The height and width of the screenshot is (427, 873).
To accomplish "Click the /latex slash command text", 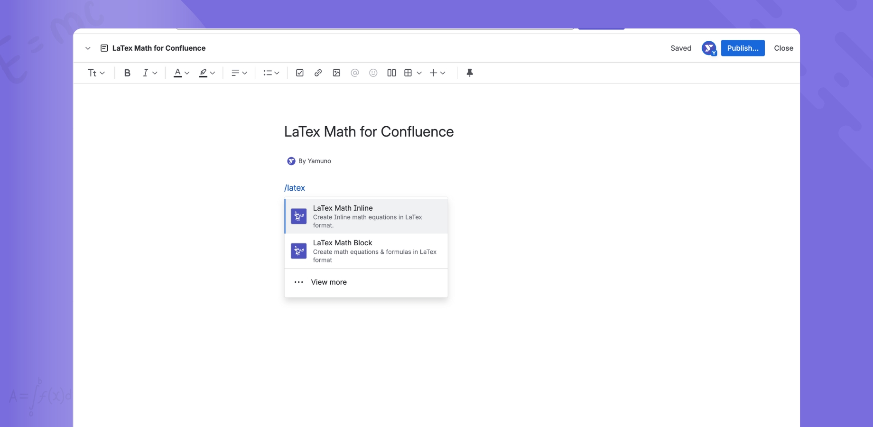I will click(295, 188).
